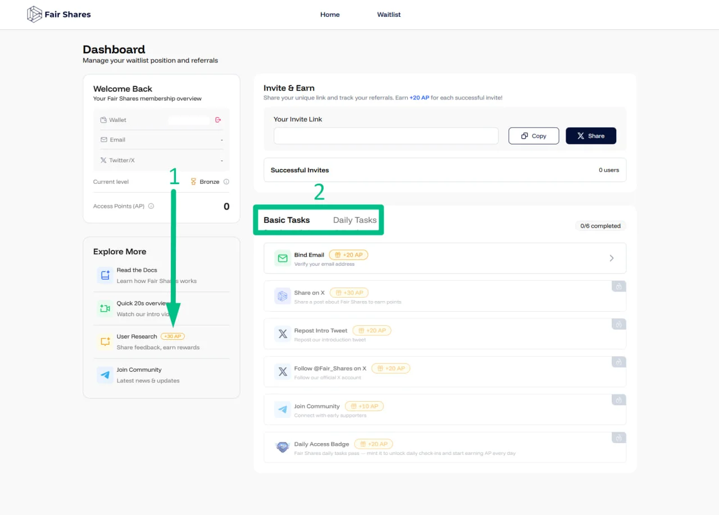
Task: Click the Your Invite Link field
Action: coord(386,136)
